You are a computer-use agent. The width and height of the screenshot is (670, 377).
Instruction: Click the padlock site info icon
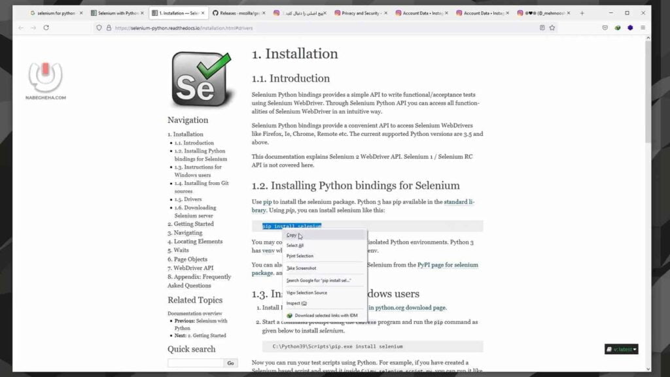109,27
